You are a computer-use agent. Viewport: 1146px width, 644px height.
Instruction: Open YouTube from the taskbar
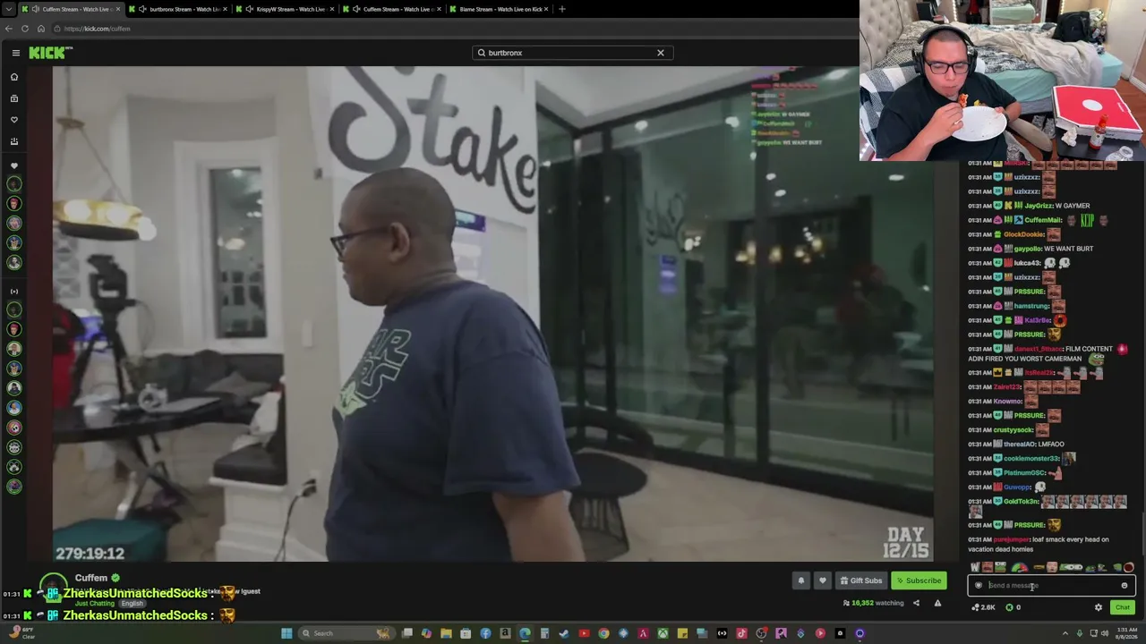584,633
